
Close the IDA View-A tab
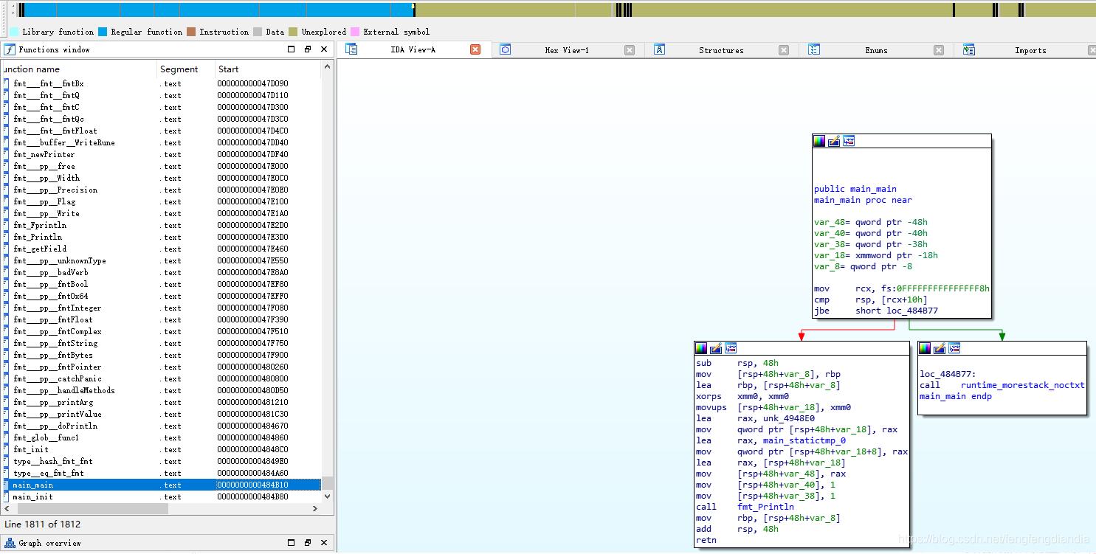[x=475, y=50]
